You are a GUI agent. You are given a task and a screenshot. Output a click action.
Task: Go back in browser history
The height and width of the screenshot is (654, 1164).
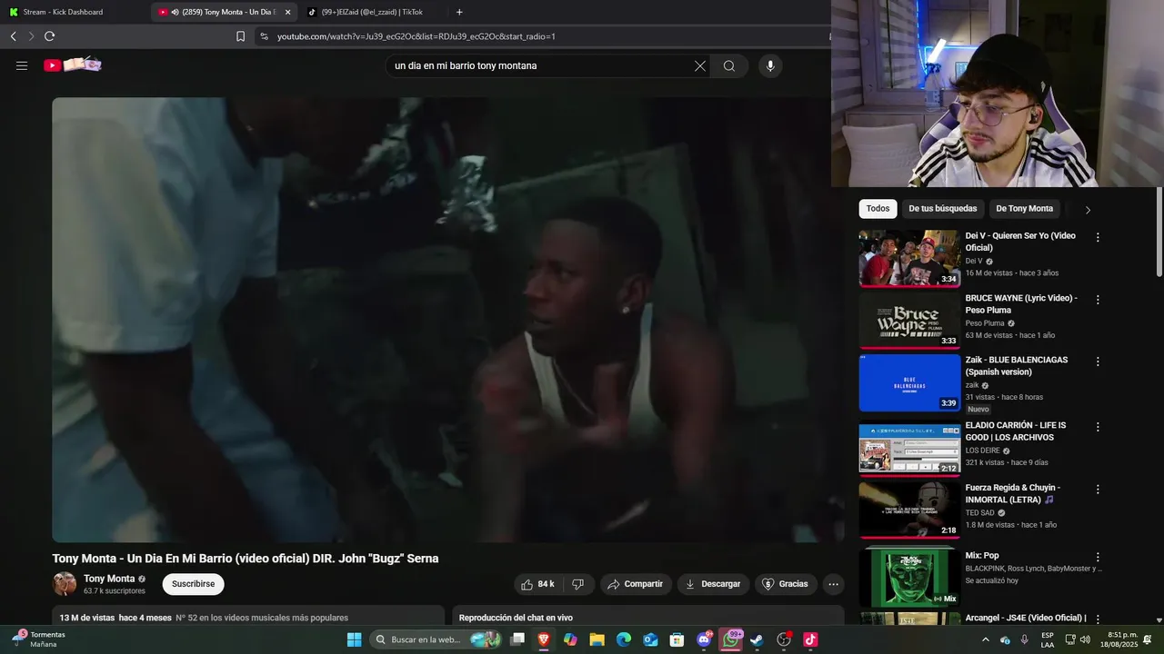coord(14,36)
